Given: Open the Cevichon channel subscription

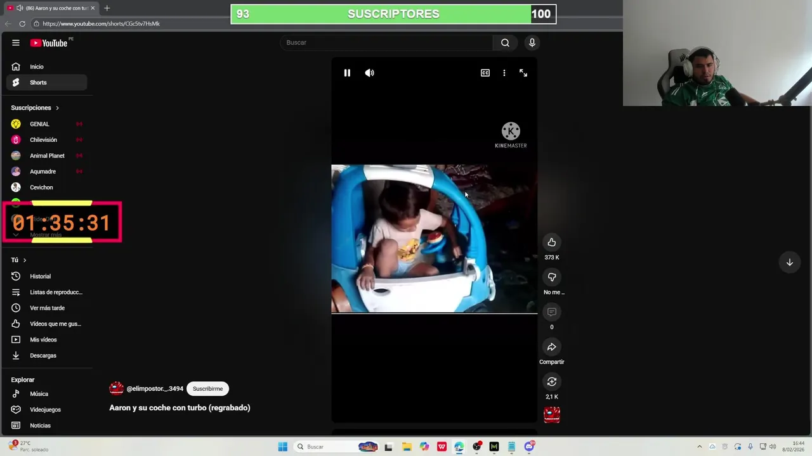Looking at the screenshot, I should coord(47,187).
